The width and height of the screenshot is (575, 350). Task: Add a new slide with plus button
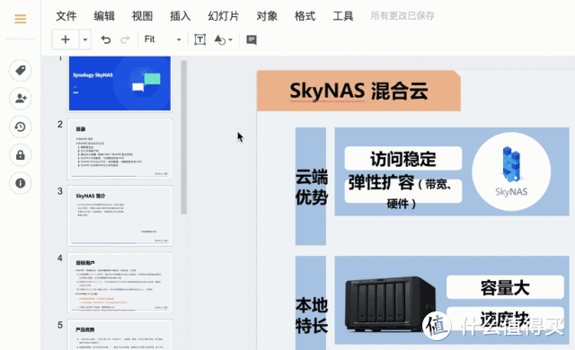click(66, 39)
